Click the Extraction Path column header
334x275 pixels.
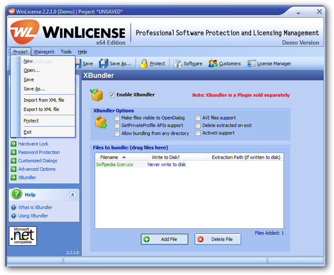tap(245, 157)
